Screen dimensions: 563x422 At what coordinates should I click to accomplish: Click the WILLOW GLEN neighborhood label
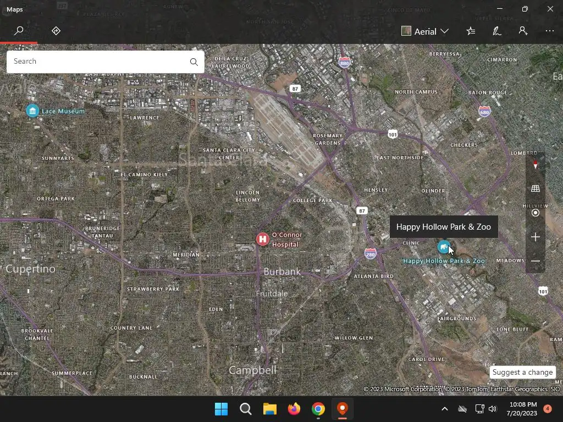354,338
